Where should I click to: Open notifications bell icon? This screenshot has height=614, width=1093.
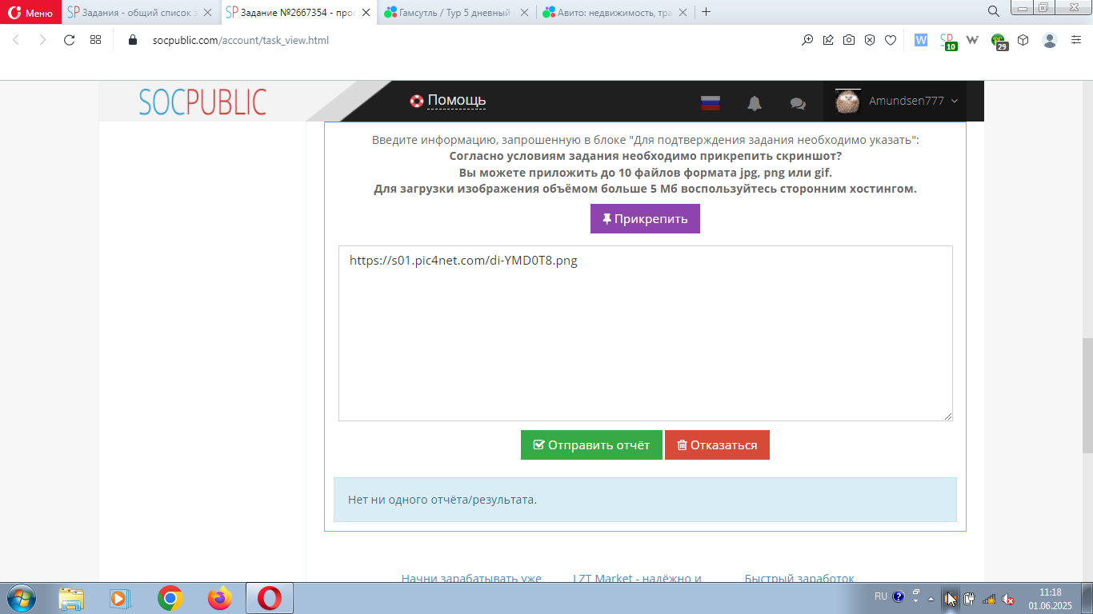coord(754,102)
